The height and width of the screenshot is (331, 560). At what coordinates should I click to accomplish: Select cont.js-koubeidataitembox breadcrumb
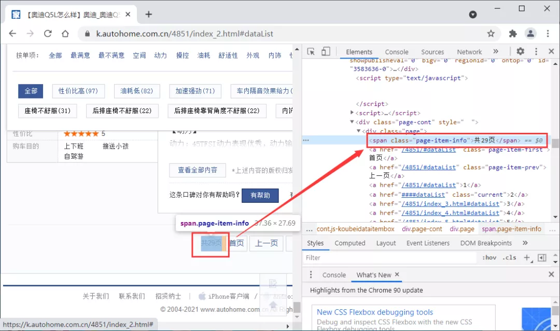coord(355,229)
